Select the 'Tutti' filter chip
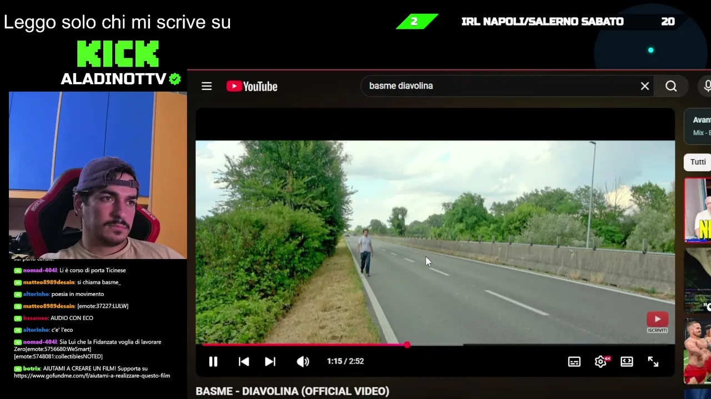The height and width of the screenshot is (399, 711). [698, 162]
